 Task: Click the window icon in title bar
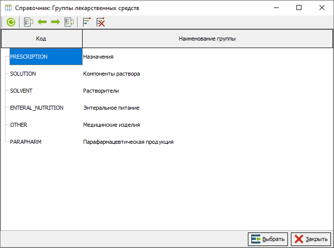8,8
